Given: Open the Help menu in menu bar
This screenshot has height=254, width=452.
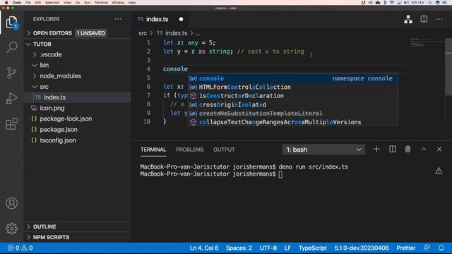Looking at the screenshot, I should (132, 2).
